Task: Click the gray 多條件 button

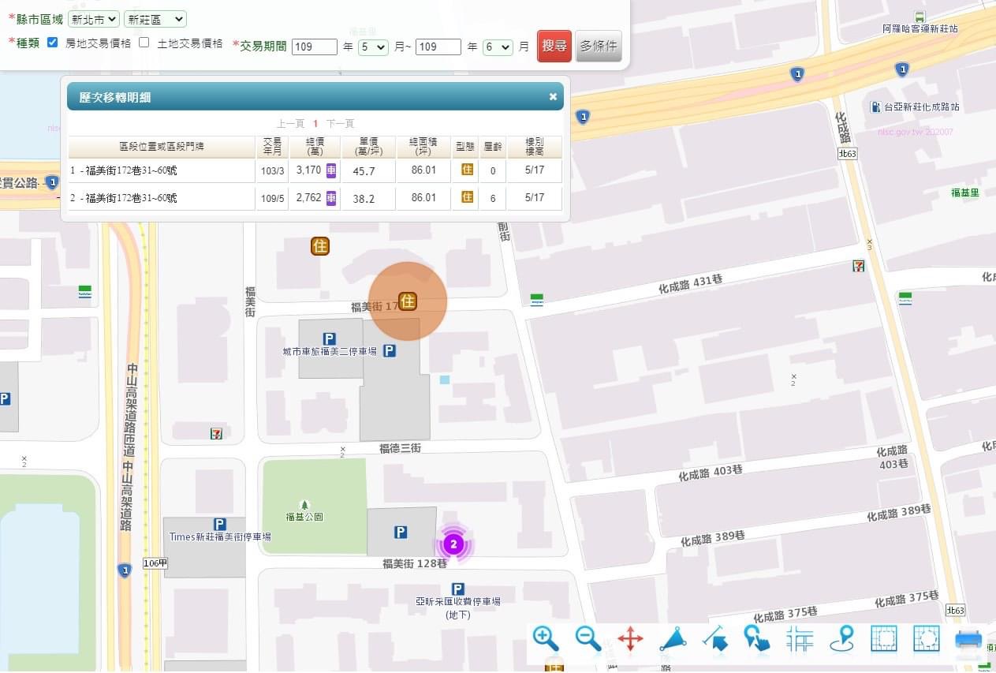Action: (x=599, y=46)
